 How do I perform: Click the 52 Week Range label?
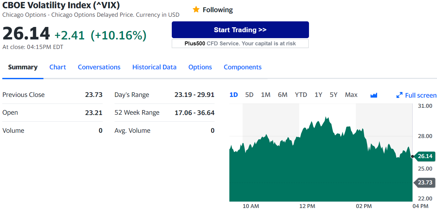(137, 113)
